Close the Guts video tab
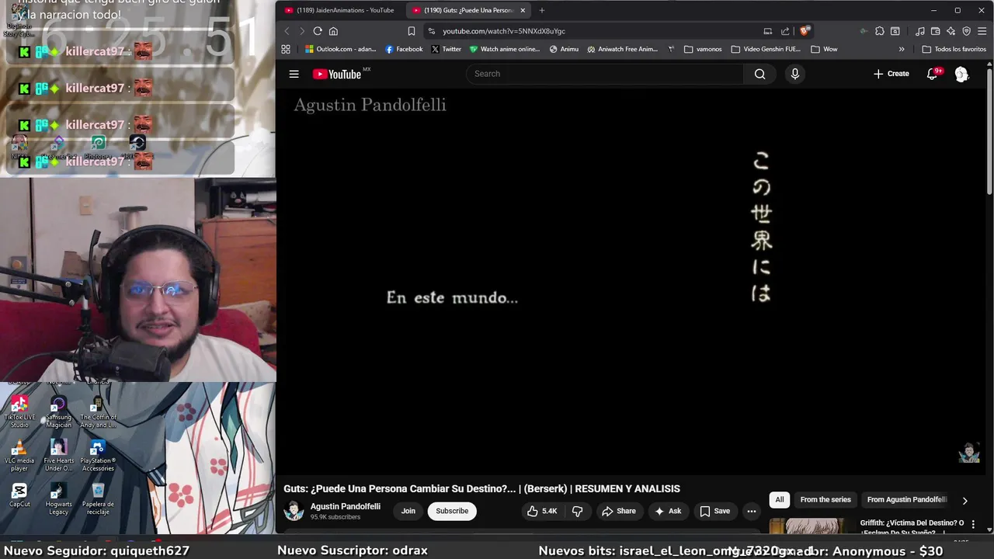Screen dimensions: 994x559 [x=523, y=10]
